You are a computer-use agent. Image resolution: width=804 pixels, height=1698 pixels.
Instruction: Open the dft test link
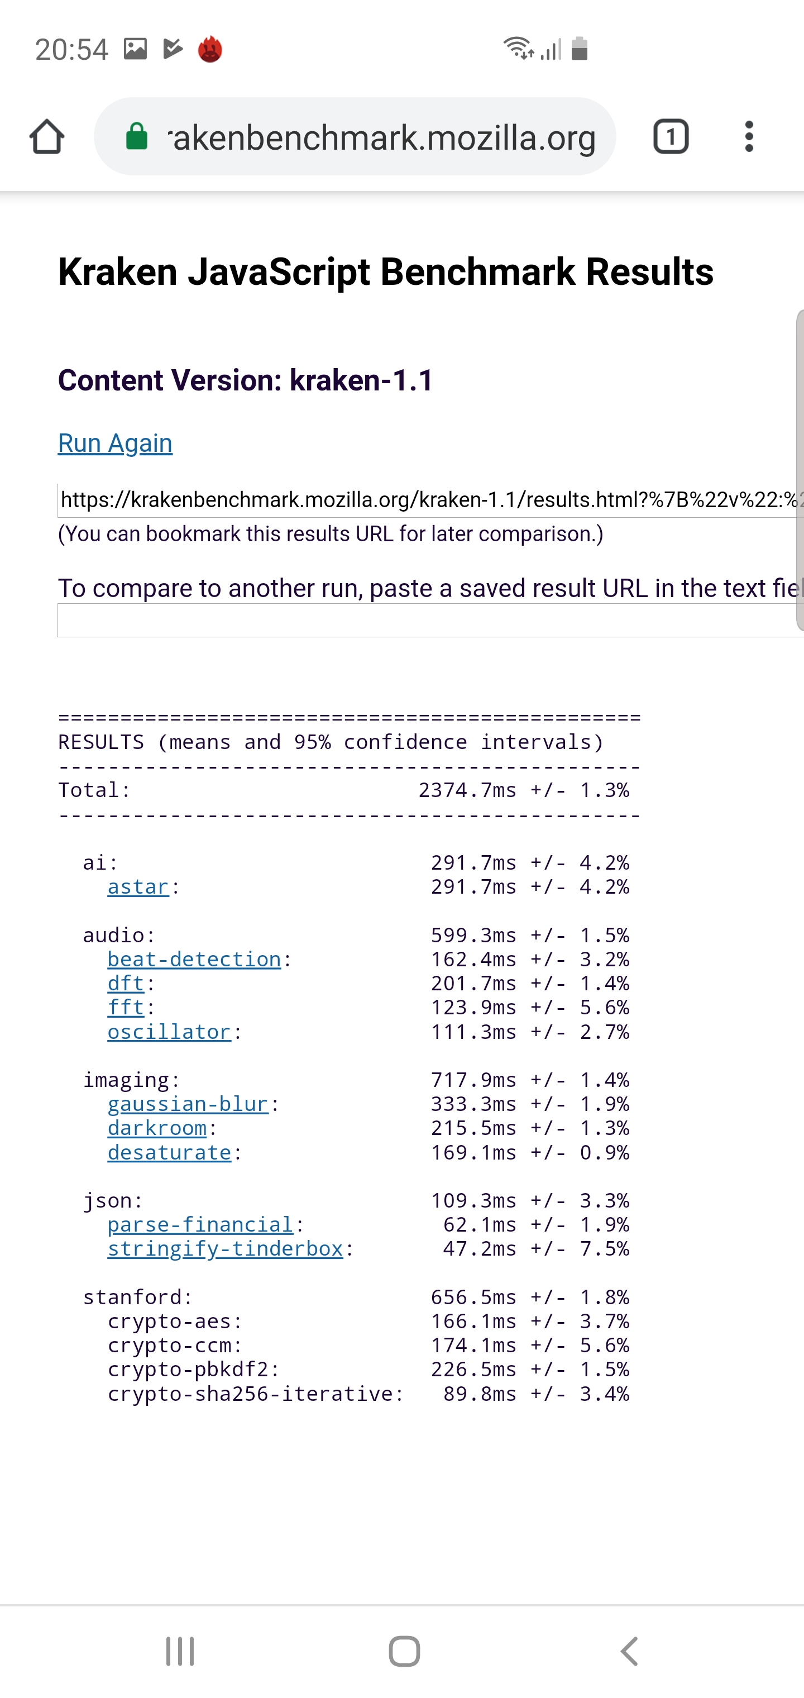[x=126, y=984]
